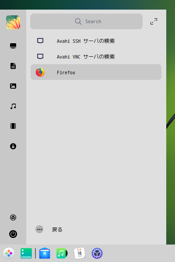Image resolution: width=175 pixels, height=262 pixels.
Task: Open Videos folder via sidebar film icon
Action: (x=13, y=126)
